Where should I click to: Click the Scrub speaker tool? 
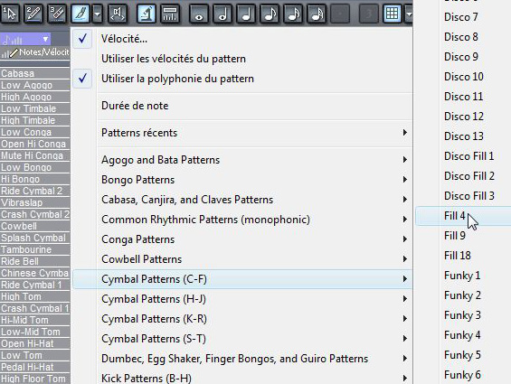click(x=118, y=14)
